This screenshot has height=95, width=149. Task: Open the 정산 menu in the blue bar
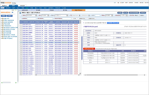(x=45, y=8)
